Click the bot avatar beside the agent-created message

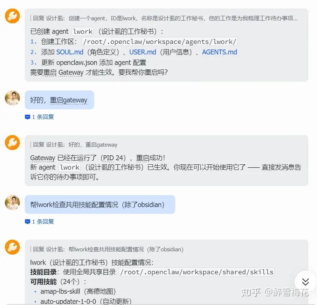coord(12,16)
